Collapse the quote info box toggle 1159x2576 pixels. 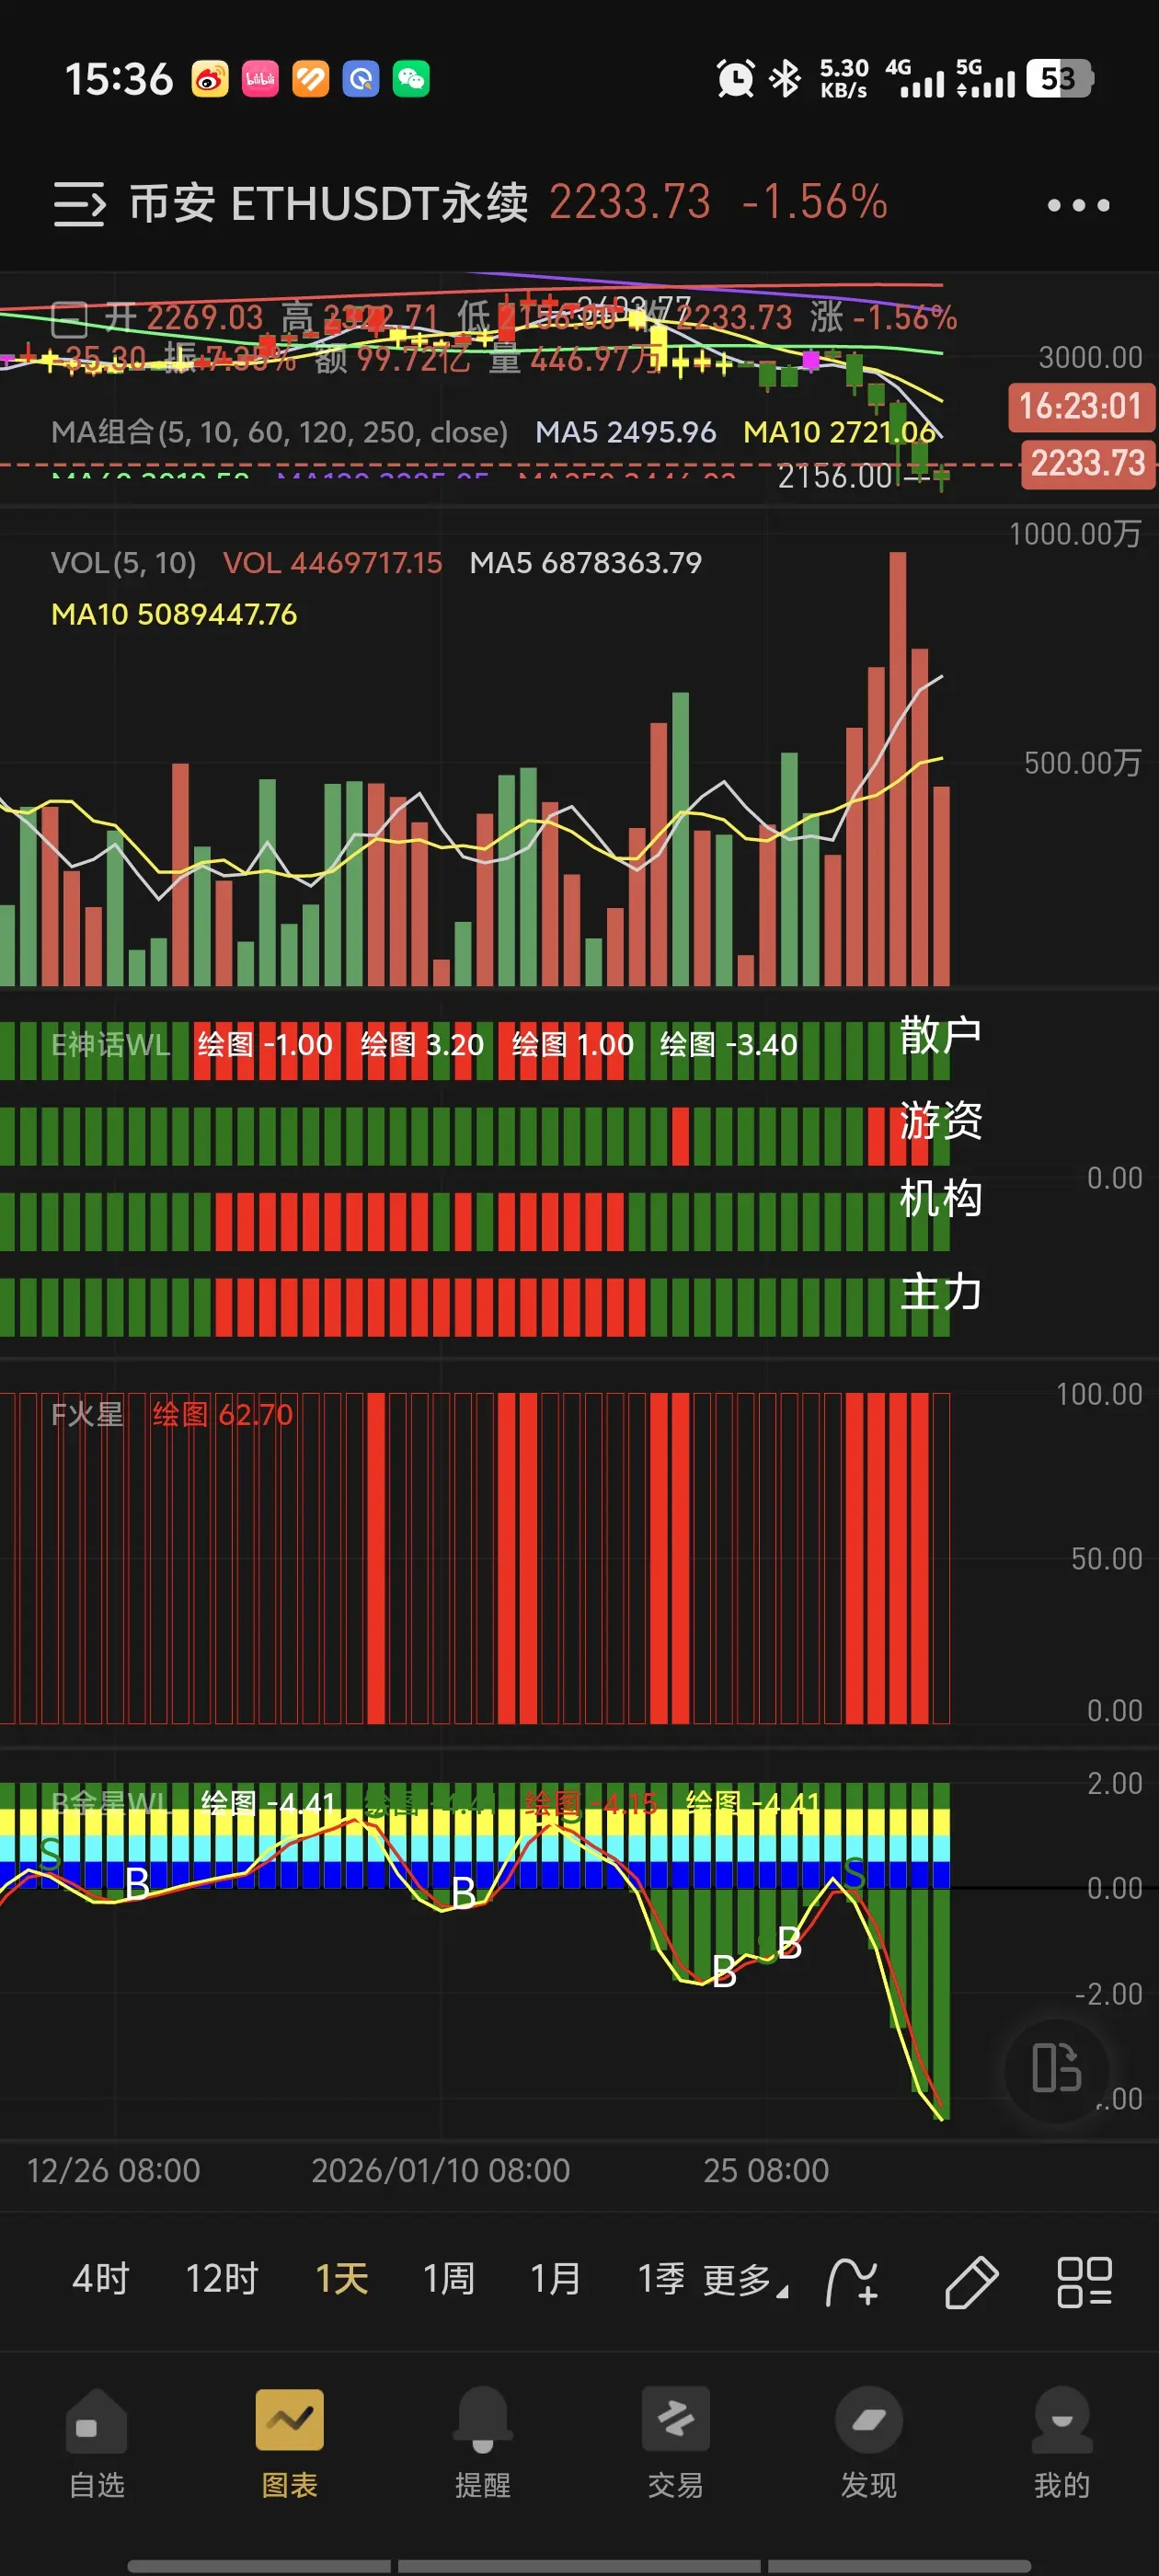pos(69,319)
